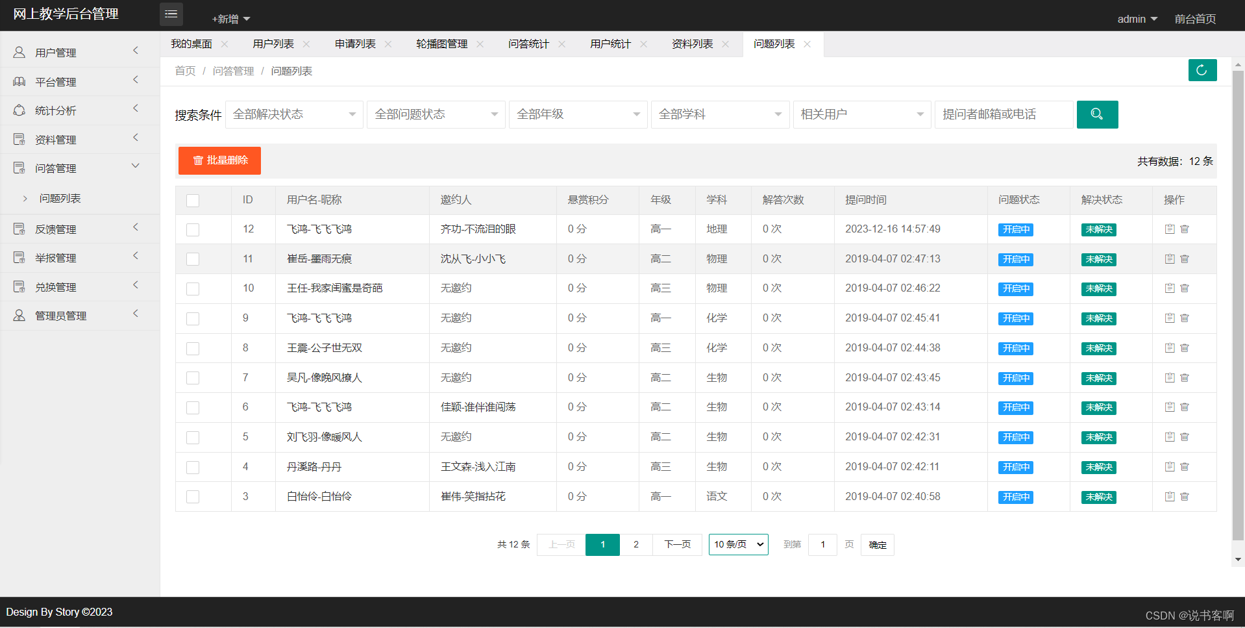The height and width of the screenshot is (628, 1245).
Task: Click the delete trash icon for row ID 6
Action: point(1185,407)
